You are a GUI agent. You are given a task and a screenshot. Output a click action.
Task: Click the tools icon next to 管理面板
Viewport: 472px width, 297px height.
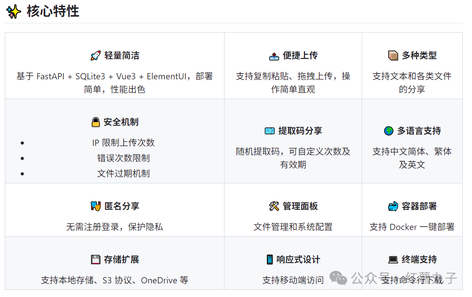point(274,206)
